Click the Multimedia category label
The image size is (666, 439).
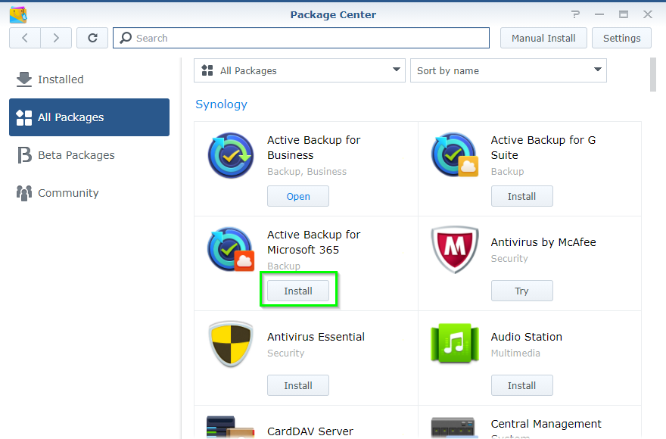point(515,353)
